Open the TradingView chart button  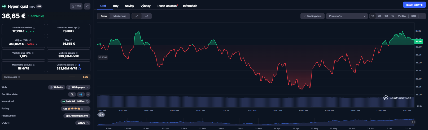click(x=312, y=16)
